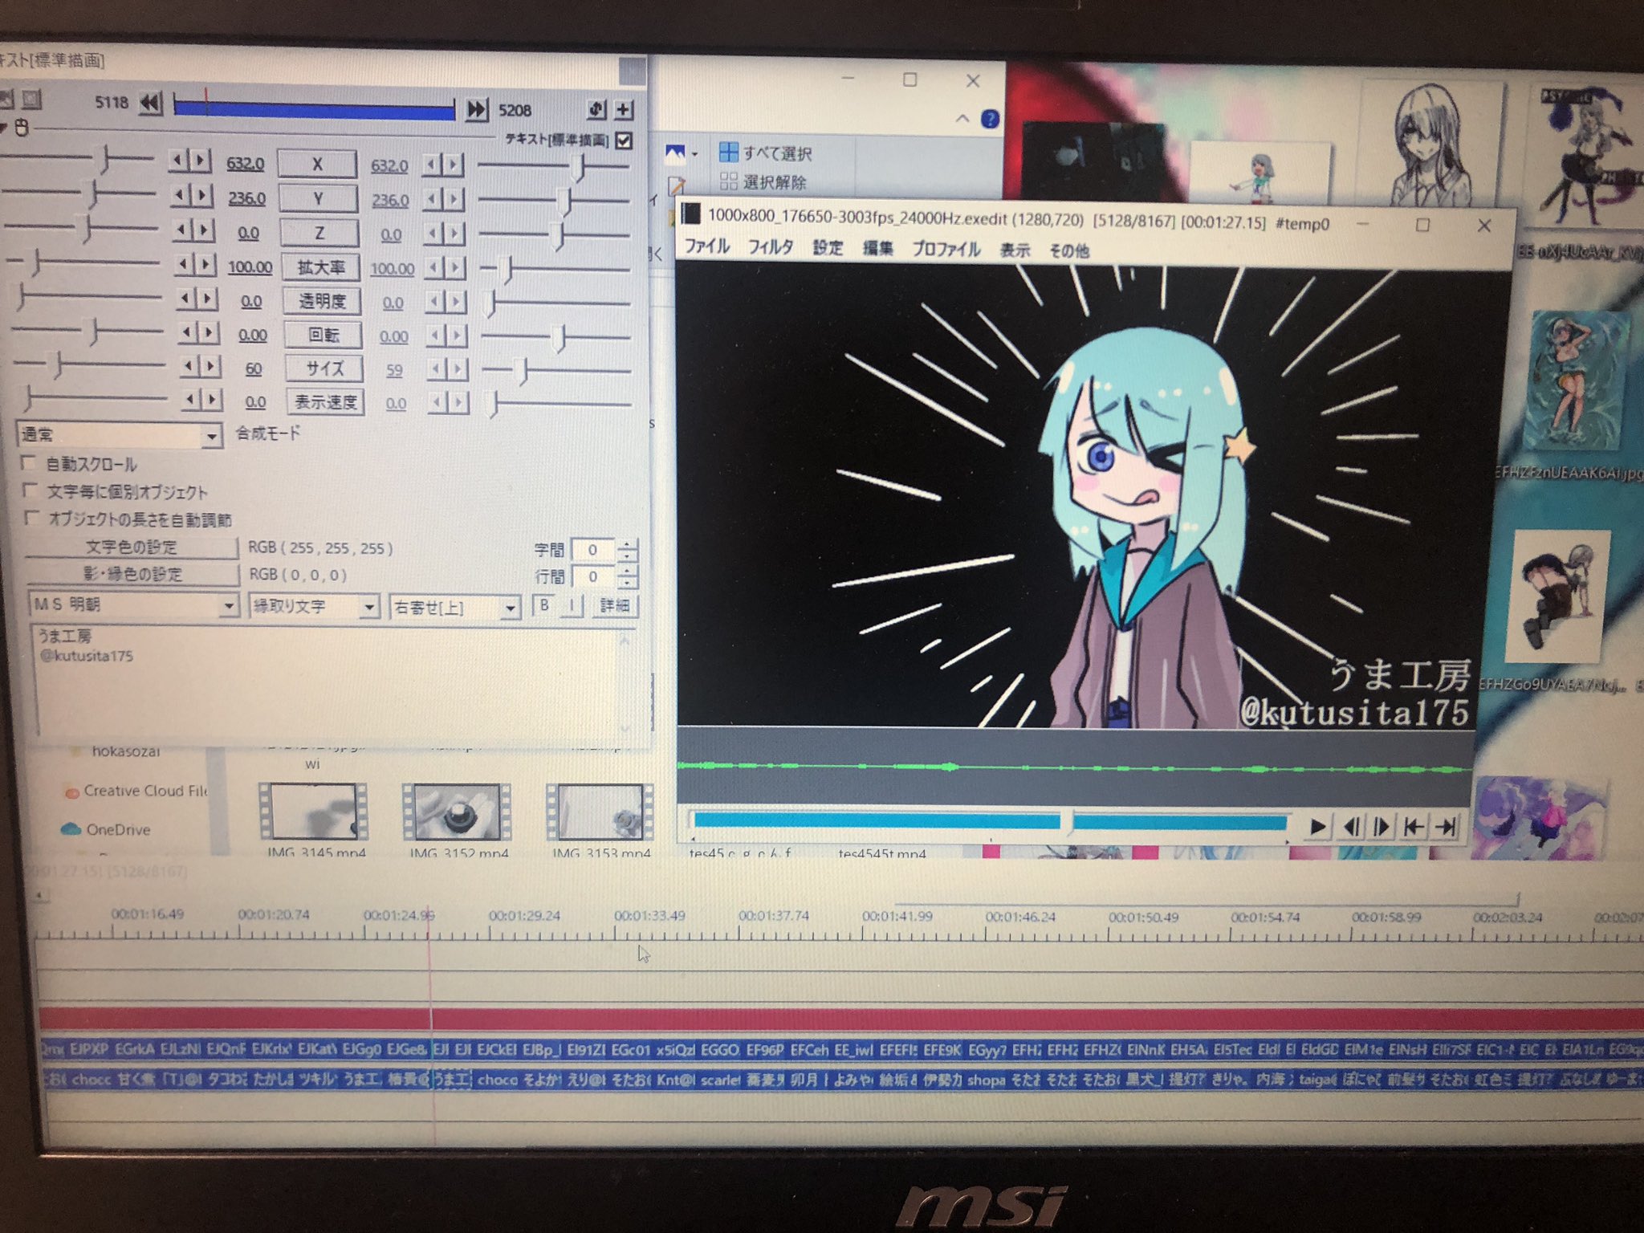Click the 表示速度 button
Viewport: 1644px width, 1233px height.
click(325, 401)
